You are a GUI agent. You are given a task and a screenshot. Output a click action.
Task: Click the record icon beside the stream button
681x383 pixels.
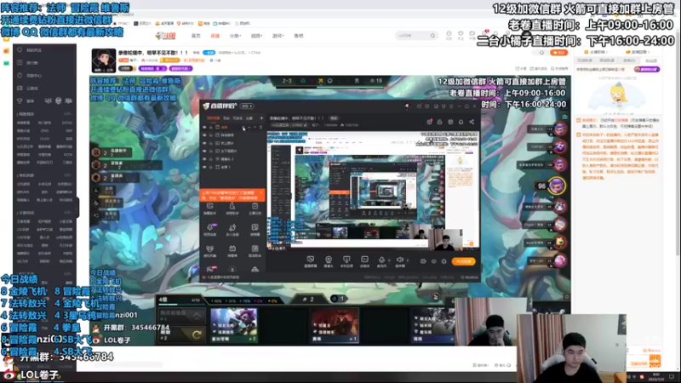click(x=423, y=261)
